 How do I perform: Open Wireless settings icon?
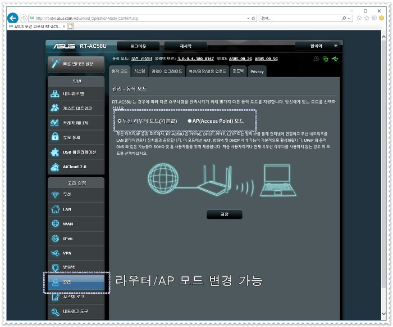[55, 195]
